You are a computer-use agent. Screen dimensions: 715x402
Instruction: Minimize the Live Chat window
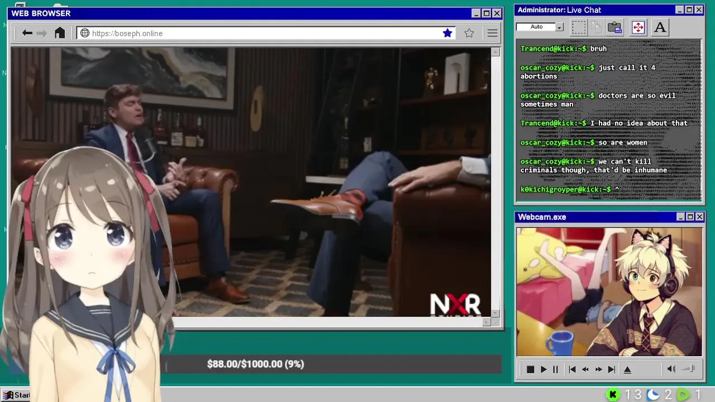679,10
